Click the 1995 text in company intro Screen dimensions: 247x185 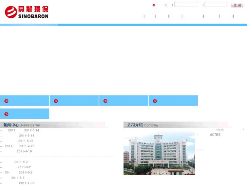point(220,130)
